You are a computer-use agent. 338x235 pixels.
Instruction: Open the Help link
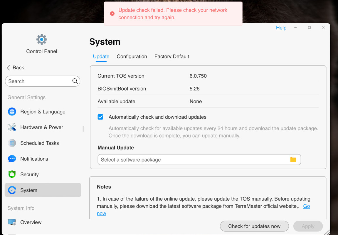click(281, 28)
